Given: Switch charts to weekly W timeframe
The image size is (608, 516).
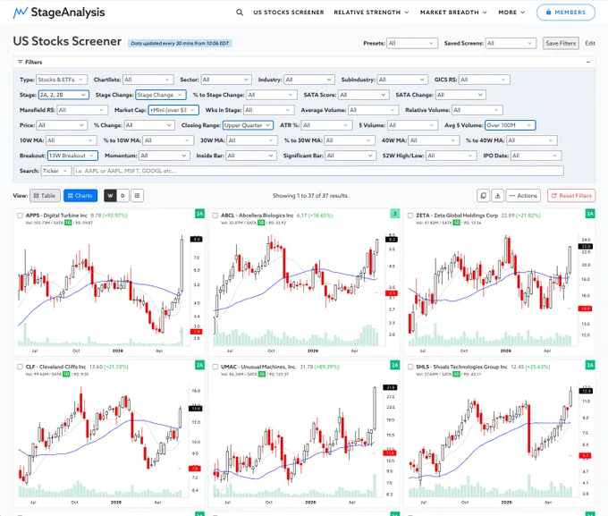Looking at the screenshot, I should (x=111, y=196).
